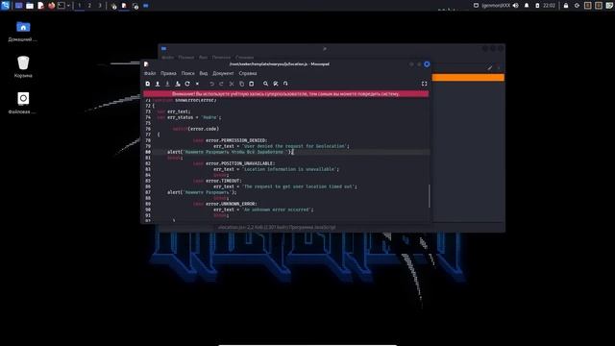
Task: Click the volume speaker tray icon
Action: point(516,6)
